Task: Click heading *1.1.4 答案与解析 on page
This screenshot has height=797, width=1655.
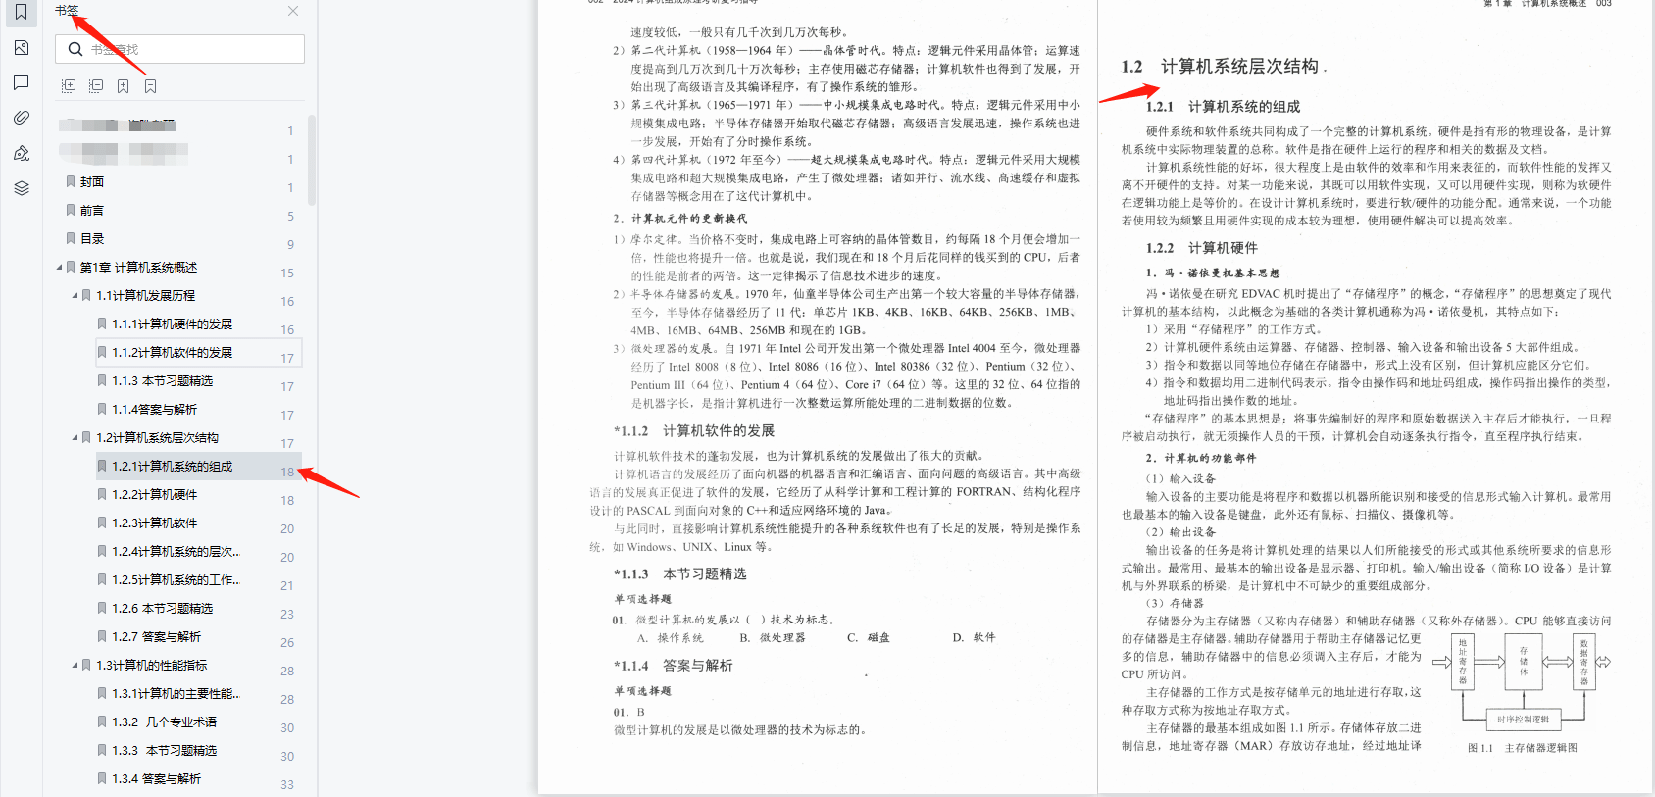Action: click(x=674, y=666)
